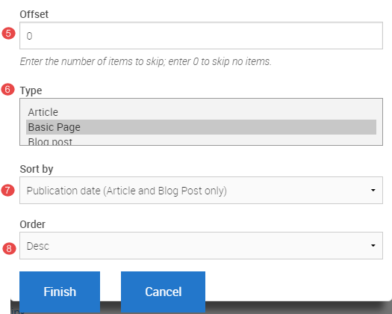Click the Type field label
Screen dimensions: 392x314
coord(31,90)
